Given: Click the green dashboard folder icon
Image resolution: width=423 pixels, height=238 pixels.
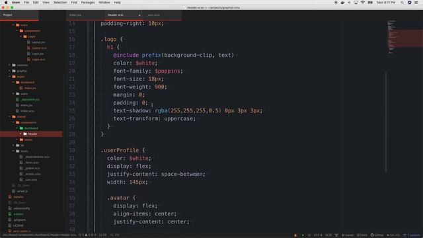Looking at the screenshot, I should pyautogui.click(x=21, y=128).
